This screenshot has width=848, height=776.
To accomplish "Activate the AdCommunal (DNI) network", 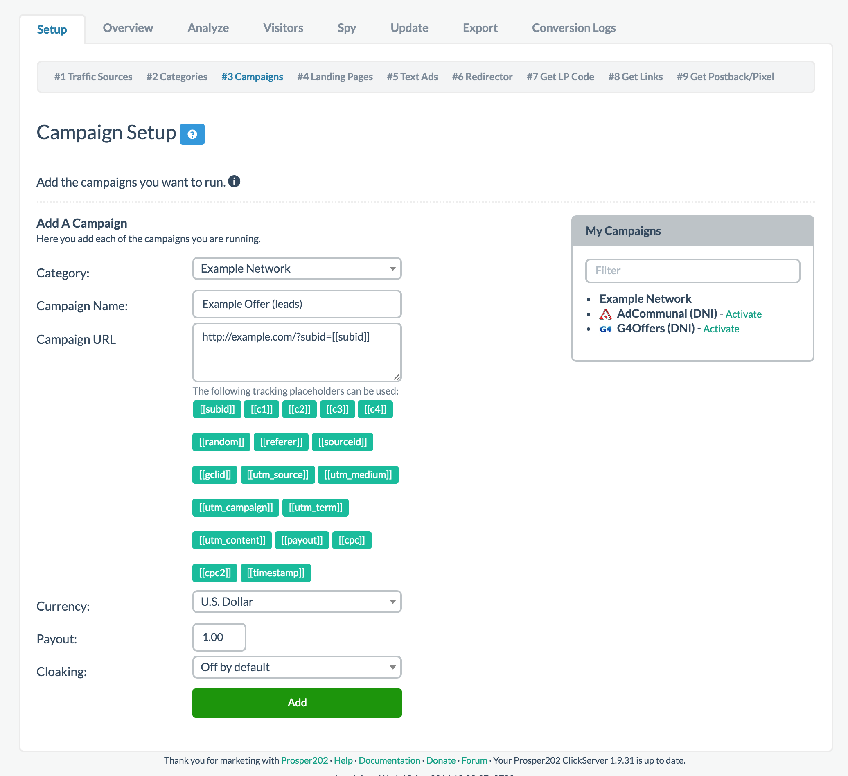I will (x=743, y=314).
